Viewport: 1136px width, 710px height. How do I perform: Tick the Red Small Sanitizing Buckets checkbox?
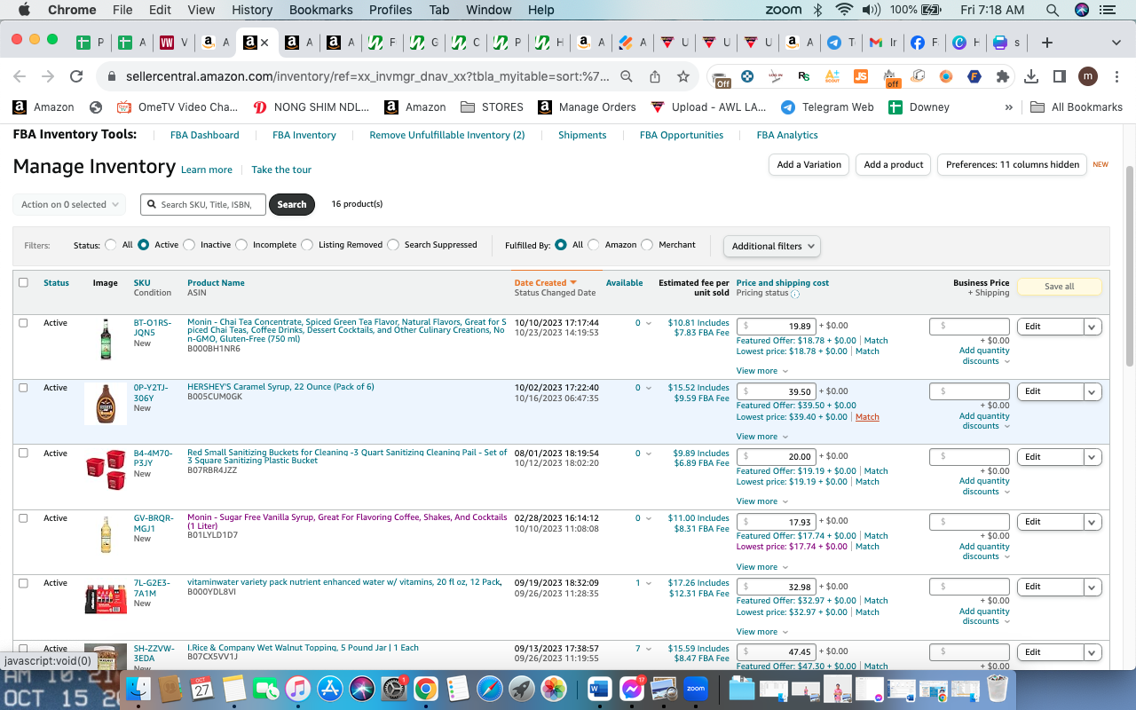[x=23, y=453]
